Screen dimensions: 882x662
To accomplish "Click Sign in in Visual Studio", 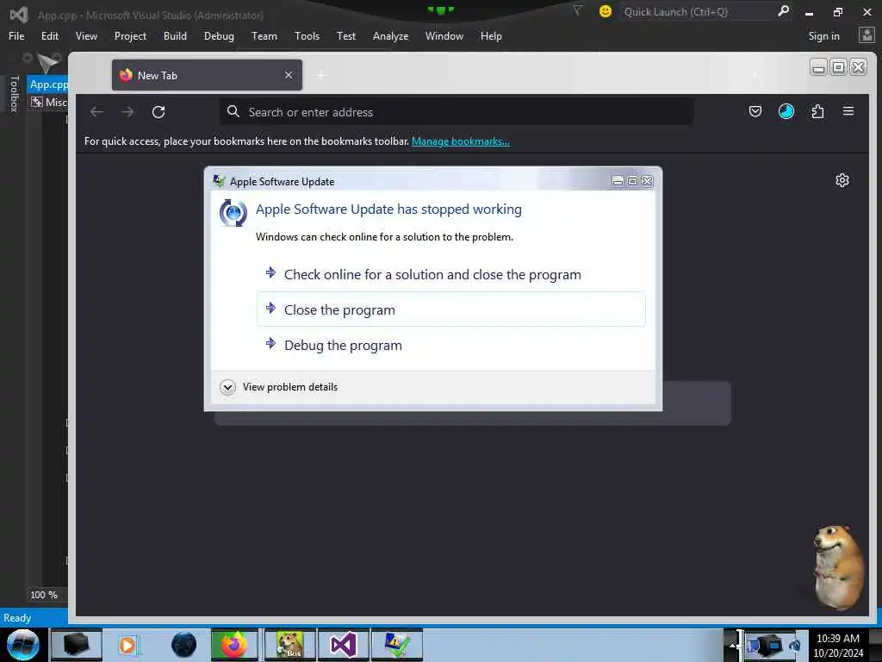I will [823, 36].
